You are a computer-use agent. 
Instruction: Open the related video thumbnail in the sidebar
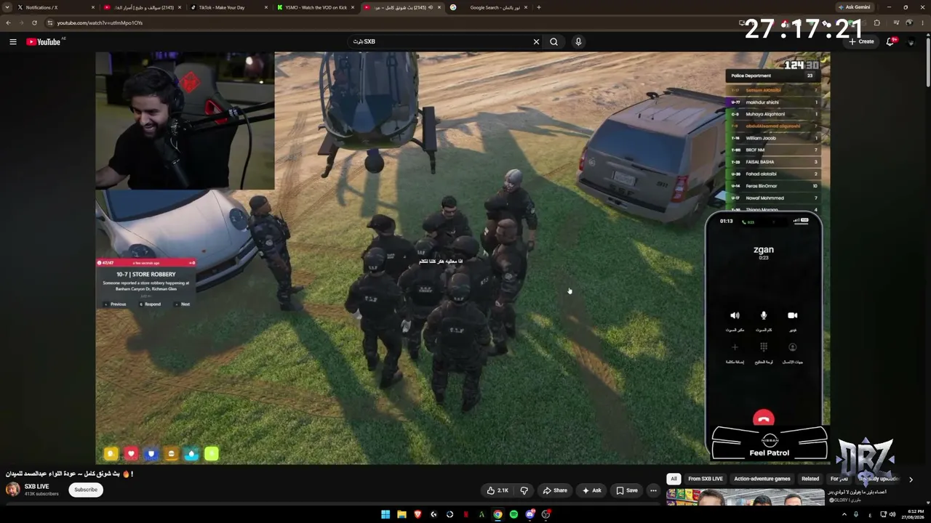pos(746,498)
